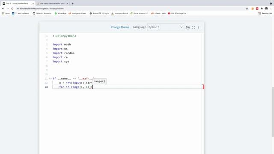This screenshot has width=274, height=154.
Task: Open the Extensions puzzle-piece menu
Action: (x=262, y=9)
